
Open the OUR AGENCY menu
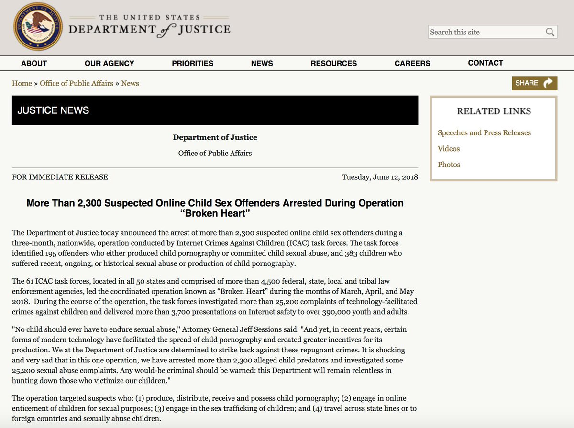point(110,63)
